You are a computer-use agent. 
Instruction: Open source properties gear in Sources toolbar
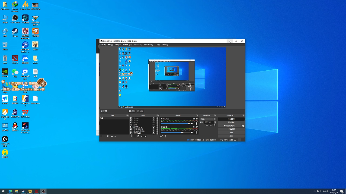[x=138, y=136]
